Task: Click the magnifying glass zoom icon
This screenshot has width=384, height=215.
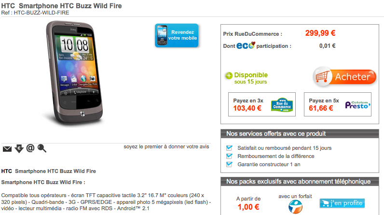Action: click(x=41, y=148)
